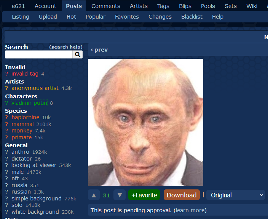
Task: Upvote the post with up arrow
Action: [94, 195]
